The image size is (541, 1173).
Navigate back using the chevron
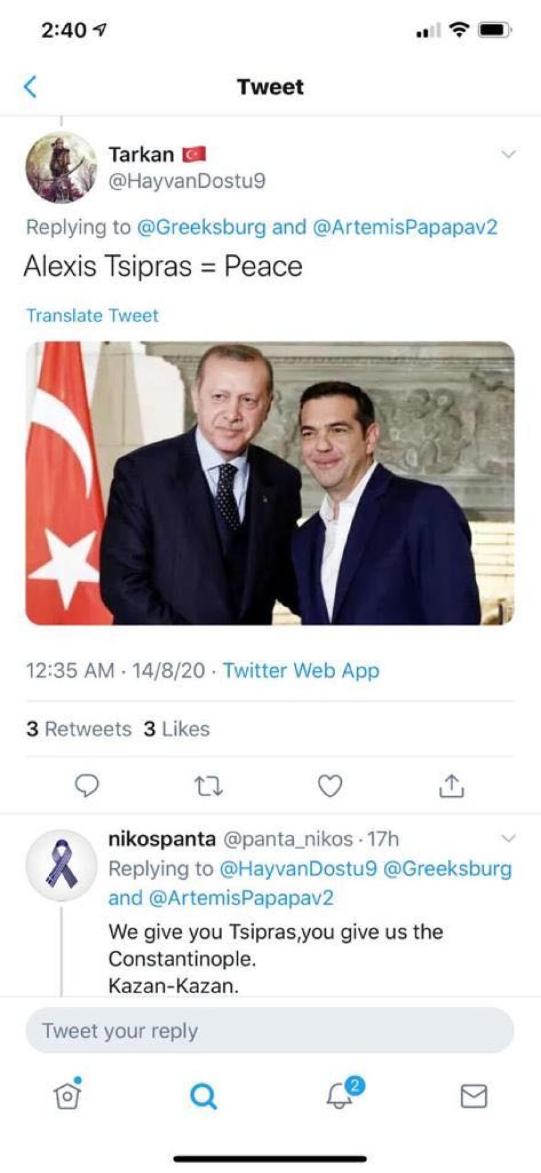(30, 86)
